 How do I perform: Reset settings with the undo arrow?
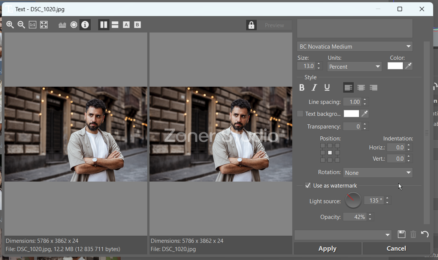pos(425,235)
